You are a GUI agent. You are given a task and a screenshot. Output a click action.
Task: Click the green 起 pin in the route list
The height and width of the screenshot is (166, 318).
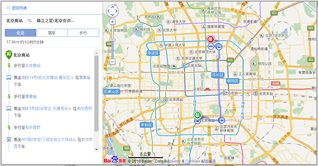tap(9, 54)
